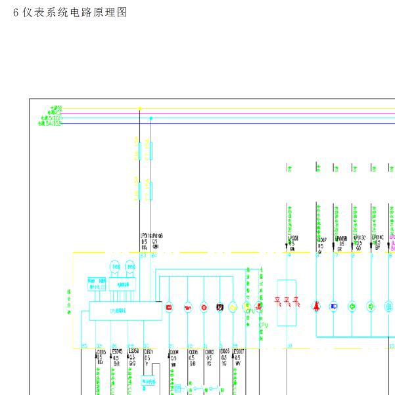Click the 'LP008' wire label
Viewport: 395px width, 395px height.
tap(293, 238)
